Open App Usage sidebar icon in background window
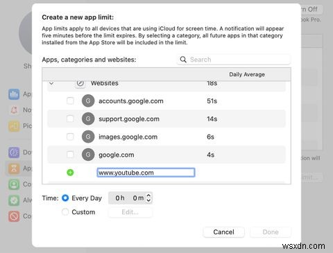This screenshot has width=333, height=253. tap(14, 94)
